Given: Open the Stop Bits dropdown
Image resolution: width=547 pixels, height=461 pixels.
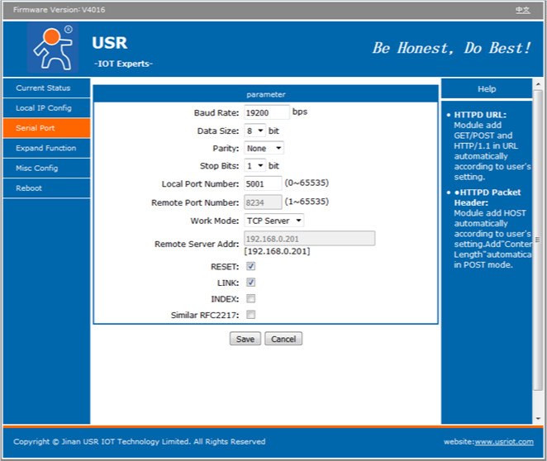Looking at the screenshot, I should coord(254,166).
